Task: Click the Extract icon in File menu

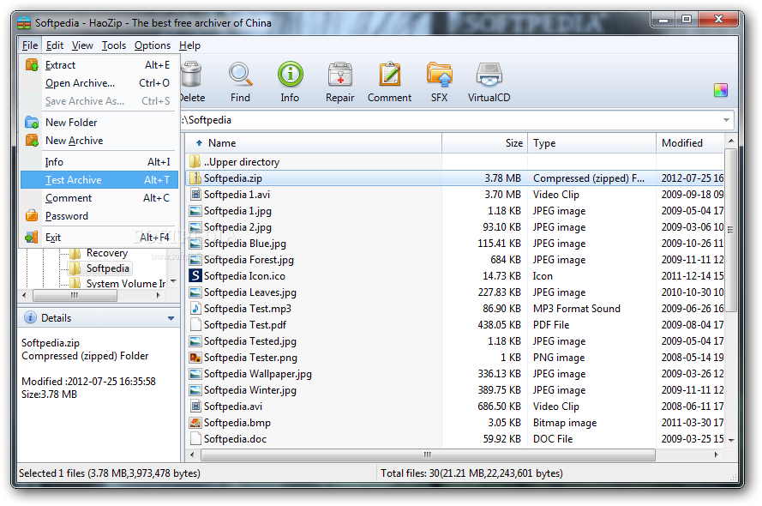Action: pyautogui.click(x=32, y=64)
